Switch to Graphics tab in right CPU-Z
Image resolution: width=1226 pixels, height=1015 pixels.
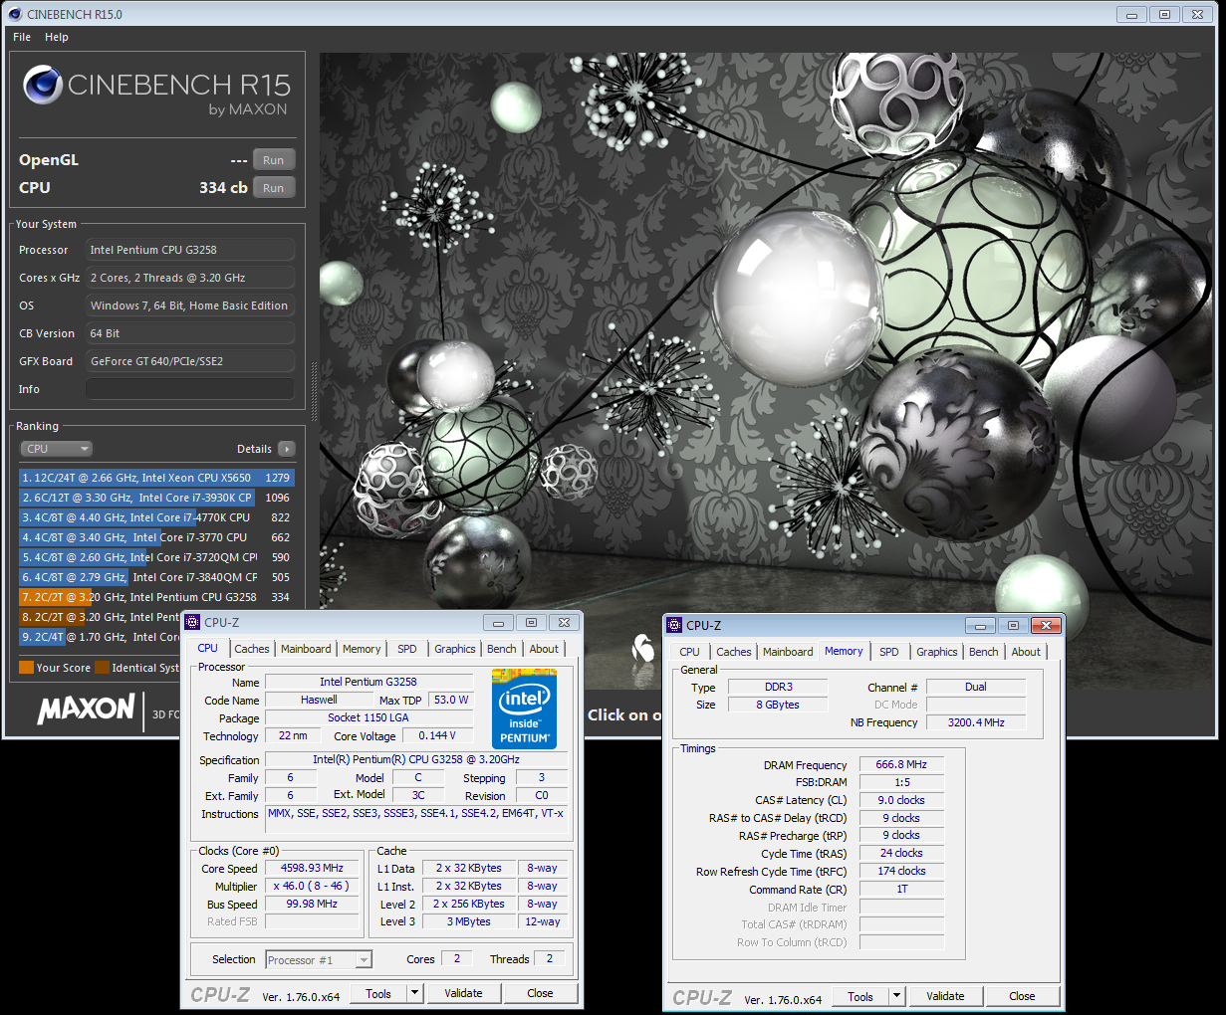(x=937, y=652)
